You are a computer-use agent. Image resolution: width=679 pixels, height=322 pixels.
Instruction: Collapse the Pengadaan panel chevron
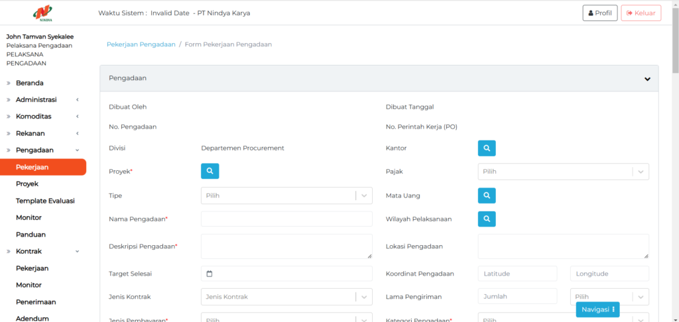coord(647,79)
